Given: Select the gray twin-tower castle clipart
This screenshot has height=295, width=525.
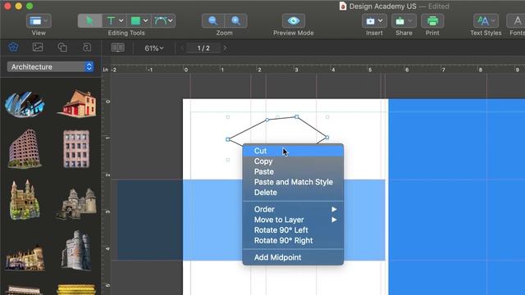Looking at the screenshot, I should coord(76,204).
